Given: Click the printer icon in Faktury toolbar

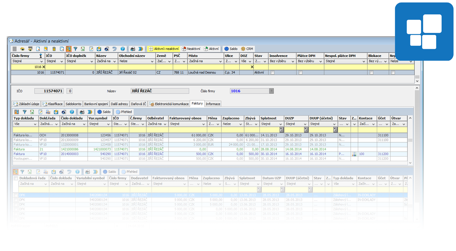Looking at the screenshot, I should tap(82, 112).
